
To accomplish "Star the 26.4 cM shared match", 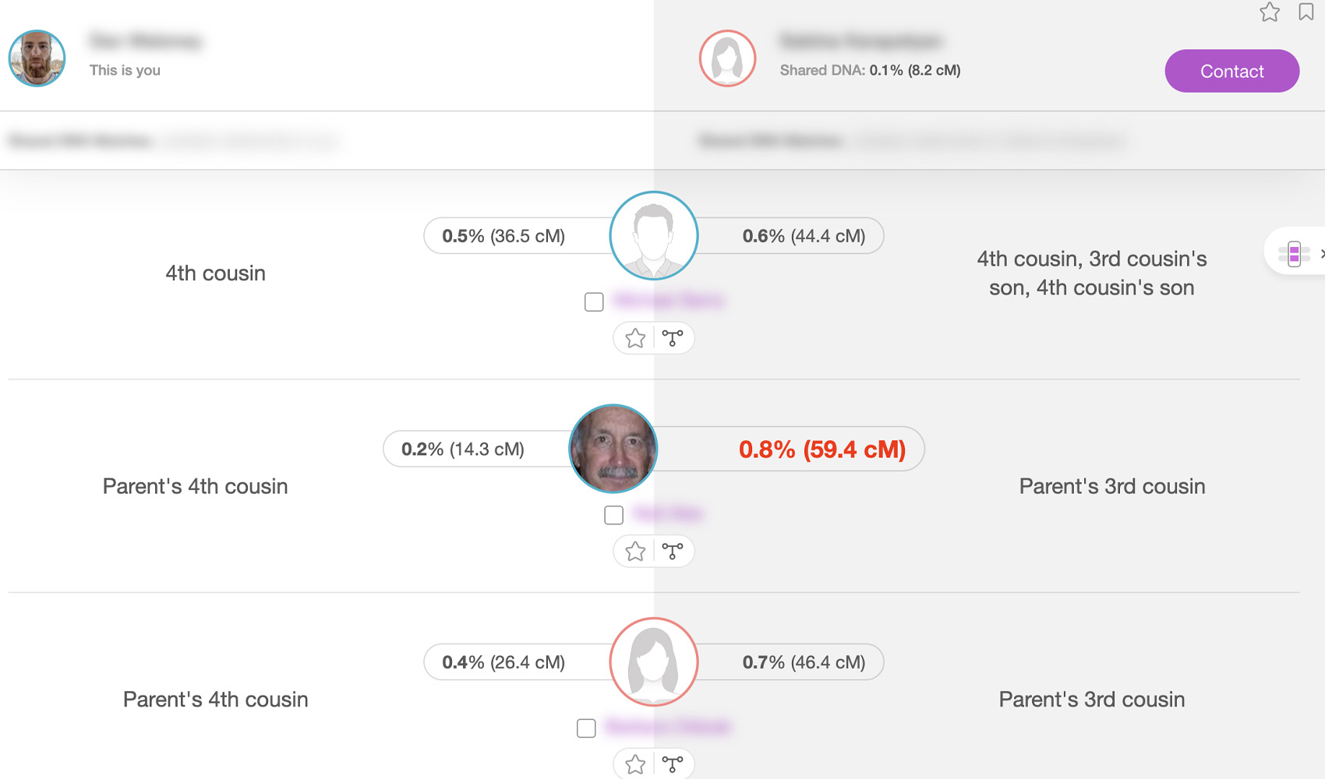I will 635,764.
